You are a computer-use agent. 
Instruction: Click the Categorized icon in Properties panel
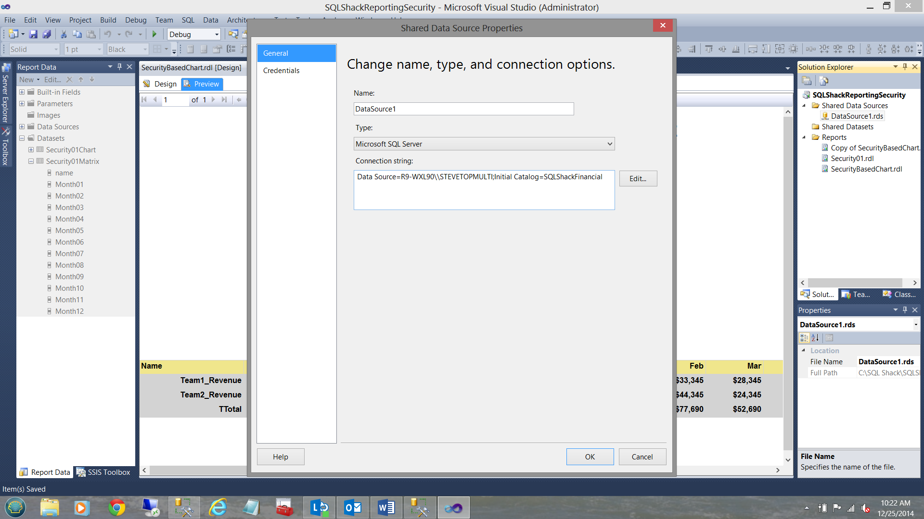804,338
